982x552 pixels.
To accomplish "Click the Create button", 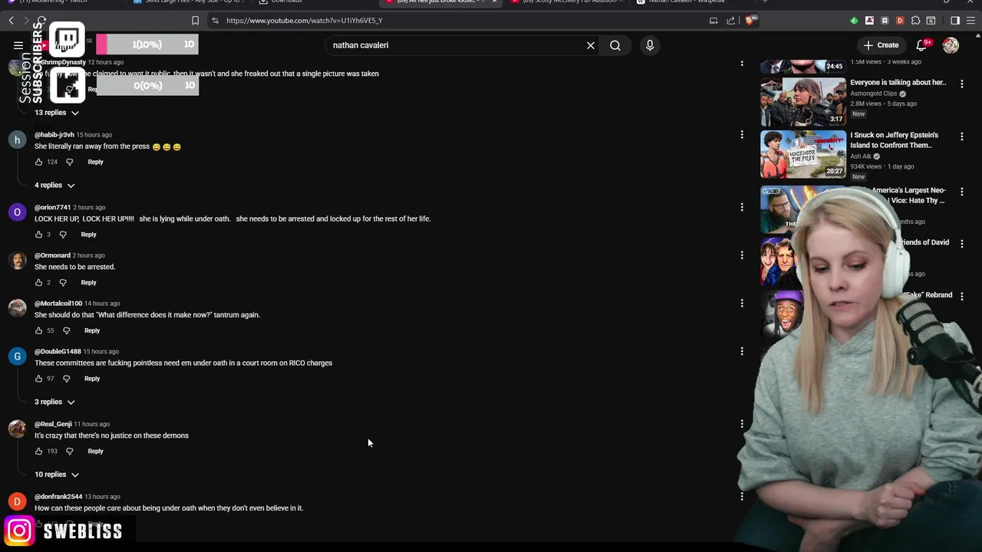I will click(881, 45).
